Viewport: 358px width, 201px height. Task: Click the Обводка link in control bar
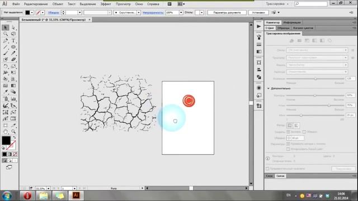(54, 13)
